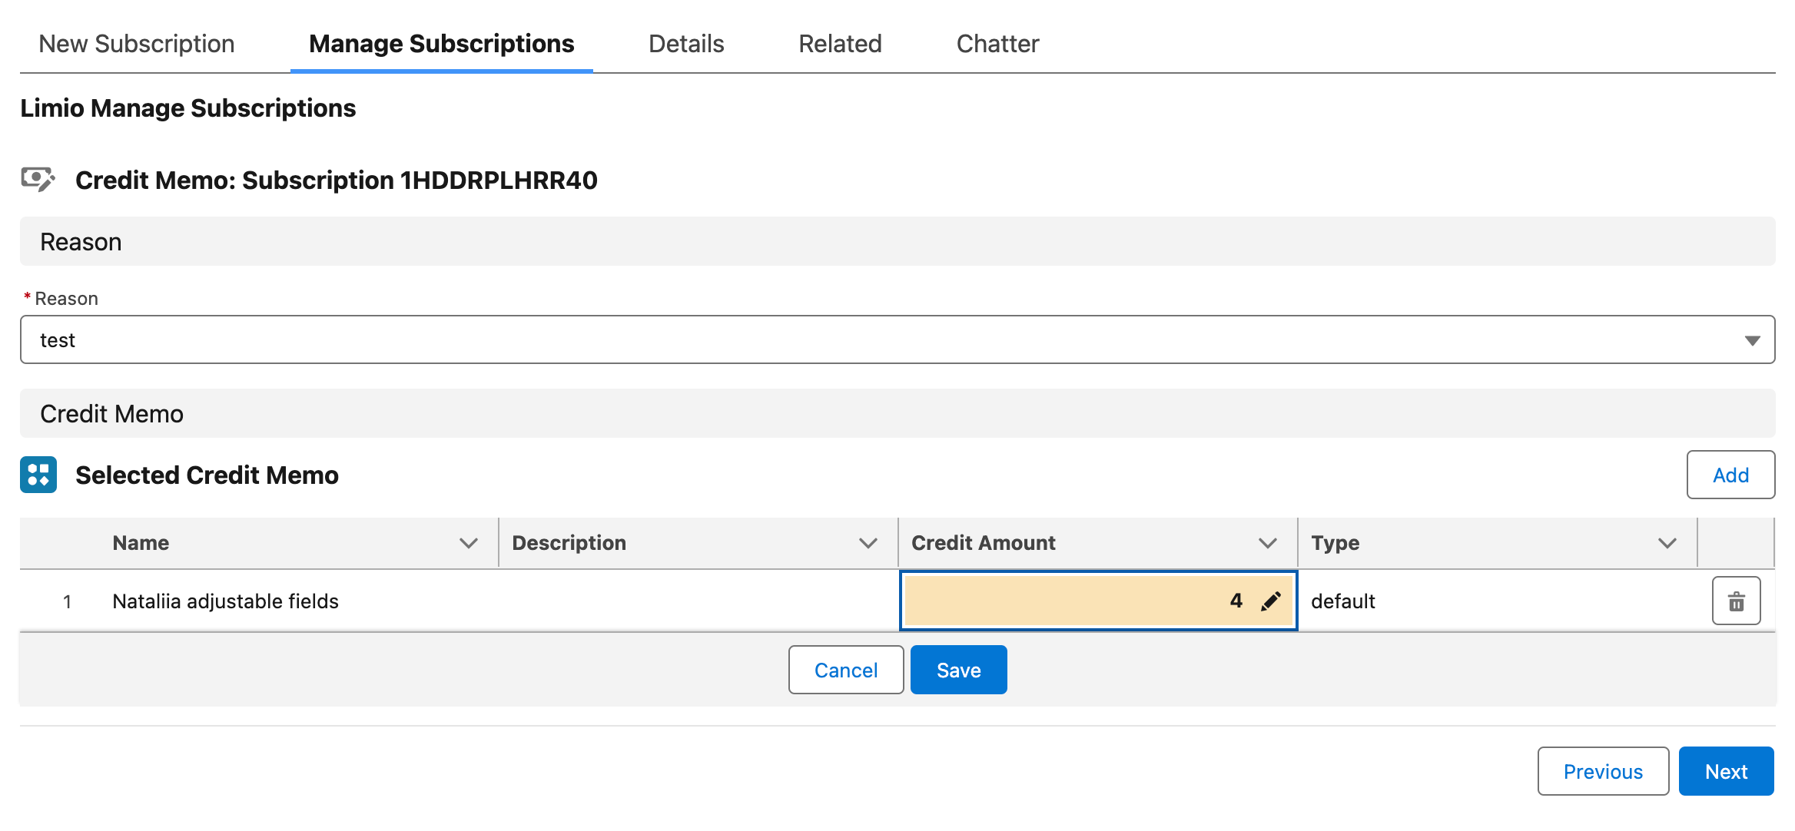Switch to the New Subscription tab

(137, 44)
